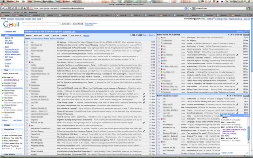
Task: Click document icon beside Letter to customers
Action: click(3, 135)
